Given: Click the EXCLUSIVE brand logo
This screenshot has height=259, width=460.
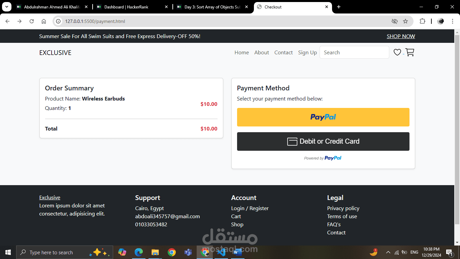Looking at the screenshot, I should (55, 53).
